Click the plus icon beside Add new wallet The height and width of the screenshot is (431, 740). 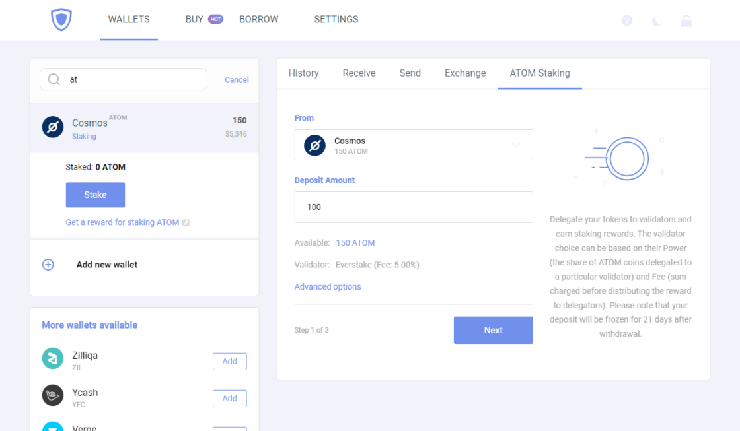click(x=48, y=265)
